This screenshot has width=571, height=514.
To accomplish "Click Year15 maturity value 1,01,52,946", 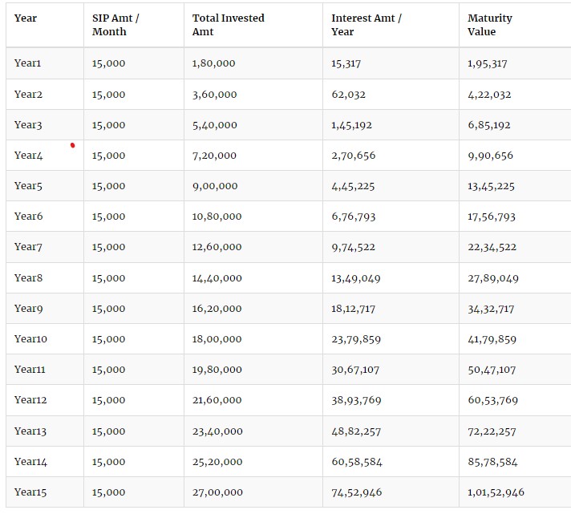I will coord(496,492).
